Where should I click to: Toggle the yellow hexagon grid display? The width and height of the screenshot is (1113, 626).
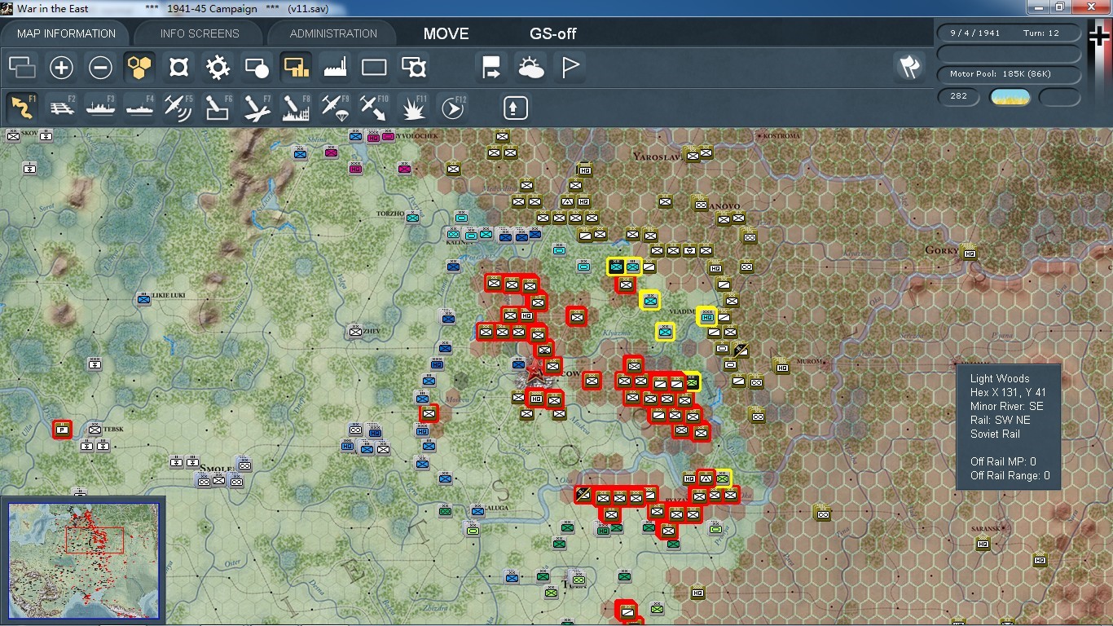pyautogui.click(x=139, y=67)
